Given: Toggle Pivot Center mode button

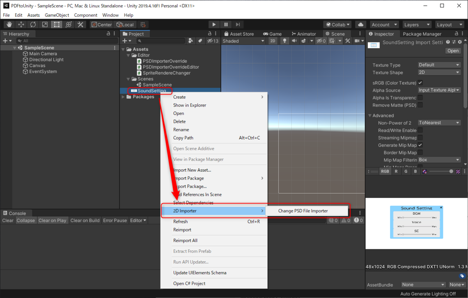Looking at the screenshot, I should 102,25.
